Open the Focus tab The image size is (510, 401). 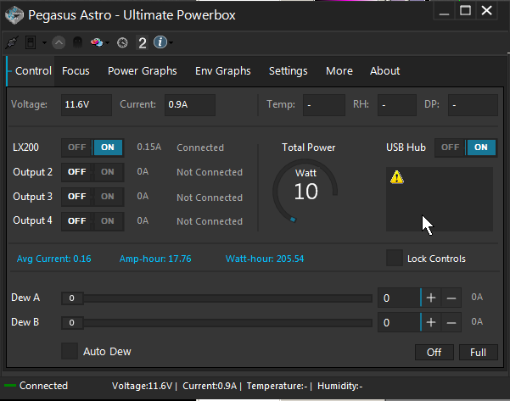coord(76,71)
